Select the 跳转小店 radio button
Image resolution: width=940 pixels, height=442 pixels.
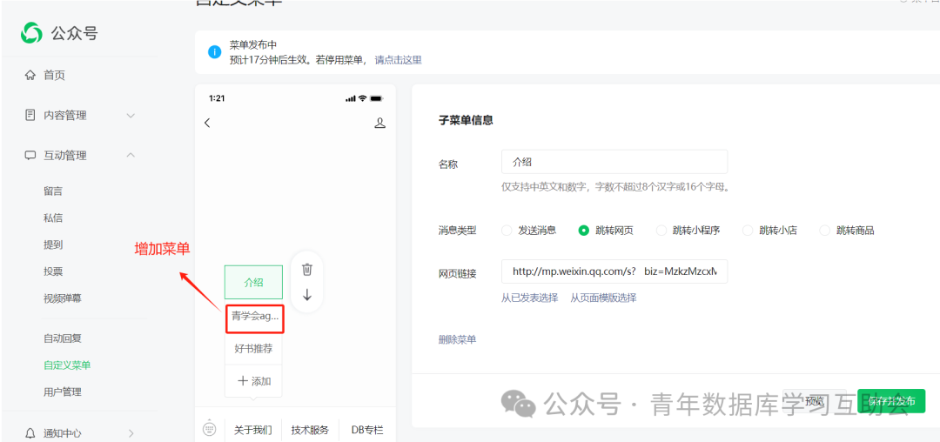tap(748, 231)
